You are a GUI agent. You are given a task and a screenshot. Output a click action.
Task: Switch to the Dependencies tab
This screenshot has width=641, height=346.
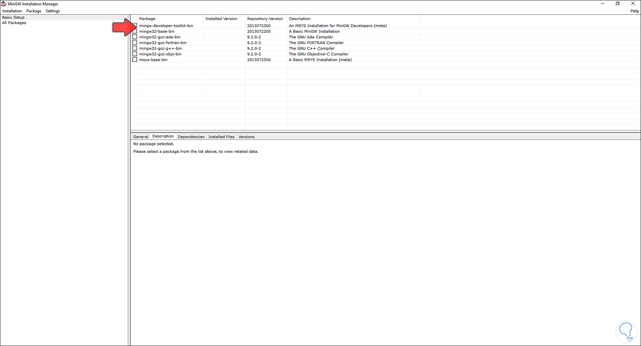[191, 137]
